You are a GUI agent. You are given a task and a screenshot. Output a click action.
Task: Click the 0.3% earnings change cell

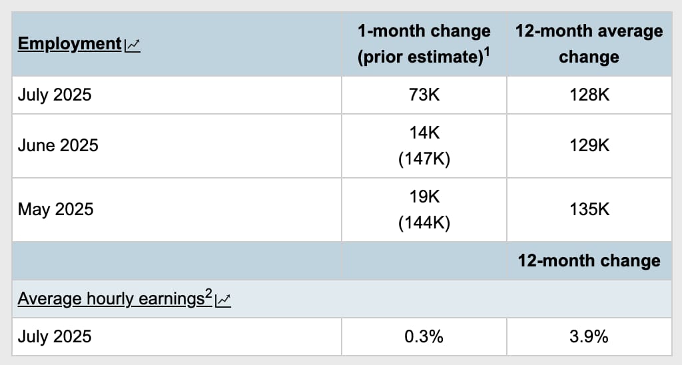(x=424, y=337)
